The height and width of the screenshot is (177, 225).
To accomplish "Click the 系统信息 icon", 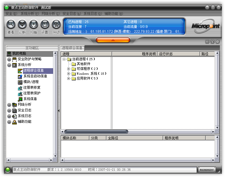I will click(20, 99).
